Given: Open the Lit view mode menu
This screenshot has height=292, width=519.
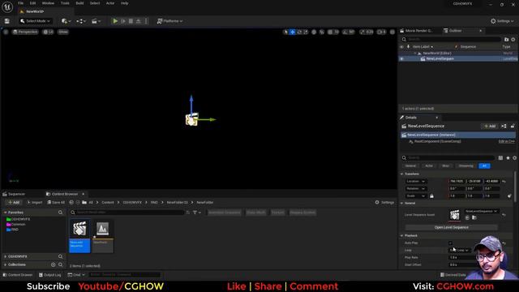Looking at the screenshot, I should [49, 32].
